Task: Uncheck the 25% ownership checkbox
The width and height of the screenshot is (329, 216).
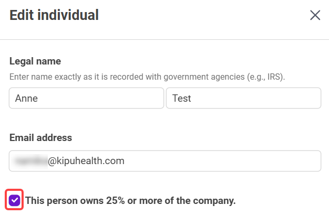Action: coord(15,200)
